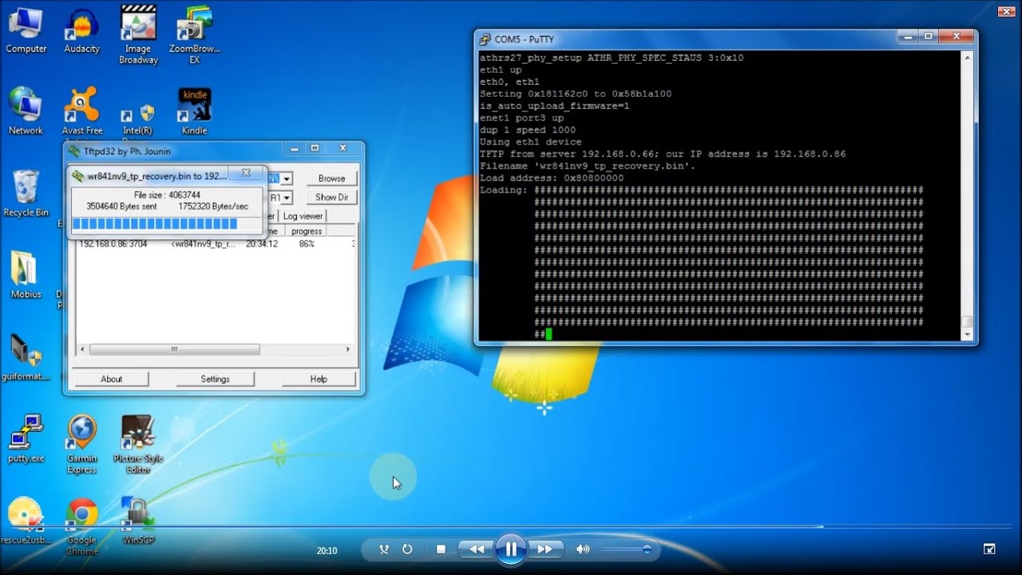Click the PuTTY scrollbar up arrow
1022x575 pixels.
[967, 57]
